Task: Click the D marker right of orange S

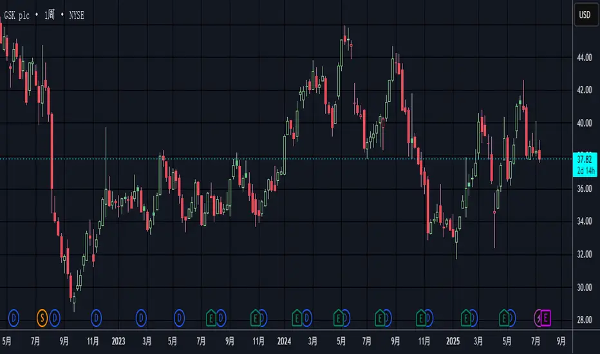Action: coord(55,316)
